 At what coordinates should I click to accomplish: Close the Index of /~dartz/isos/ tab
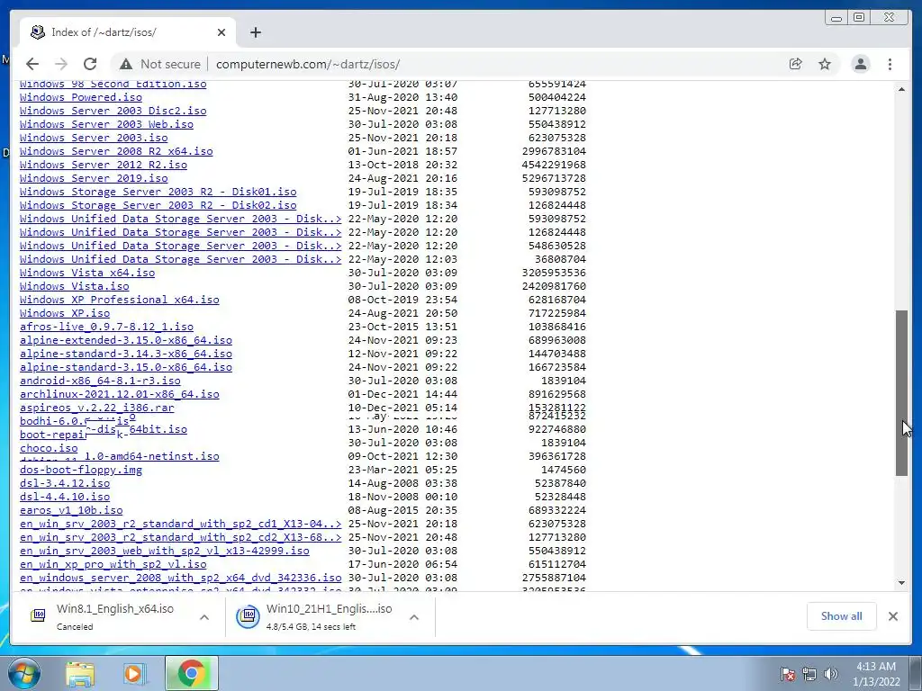coord(221,32)
